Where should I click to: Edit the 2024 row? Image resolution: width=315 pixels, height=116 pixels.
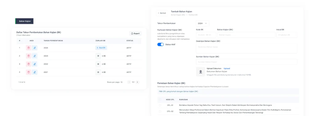click(34, 48)
